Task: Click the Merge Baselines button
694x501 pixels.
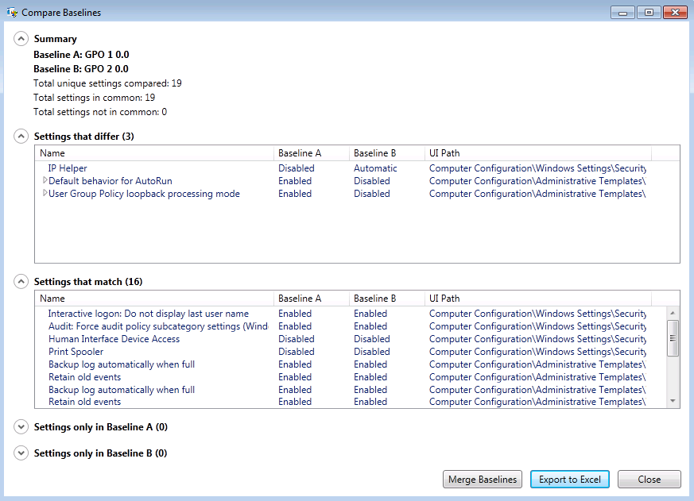Action: pos(482,479)
